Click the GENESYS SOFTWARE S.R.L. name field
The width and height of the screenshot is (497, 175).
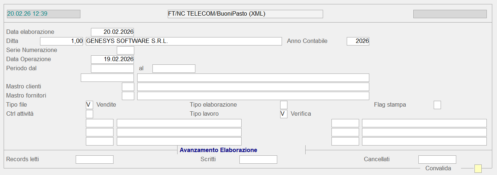pos(184,41)
